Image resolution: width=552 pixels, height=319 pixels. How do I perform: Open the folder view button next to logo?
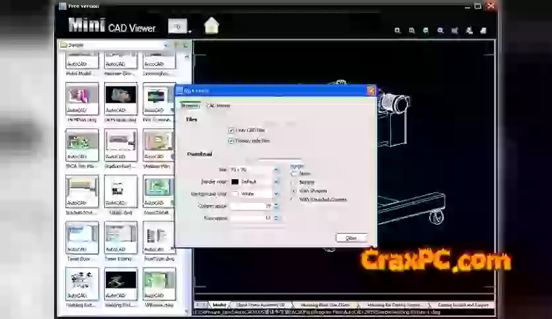pos(178,27)
